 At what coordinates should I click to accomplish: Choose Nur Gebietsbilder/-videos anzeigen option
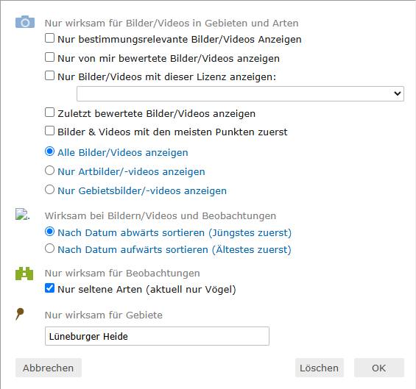tap(49, 190)
